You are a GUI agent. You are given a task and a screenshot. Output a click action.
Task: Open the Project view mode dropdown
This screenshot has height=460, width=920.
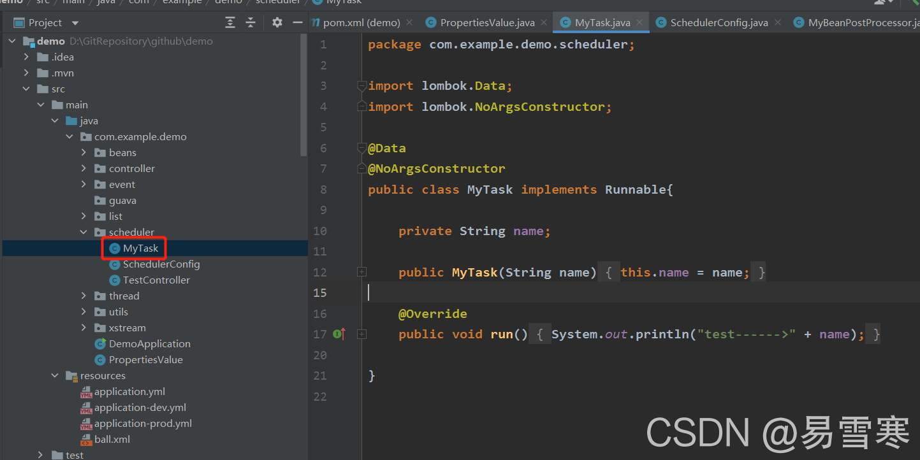75,22
